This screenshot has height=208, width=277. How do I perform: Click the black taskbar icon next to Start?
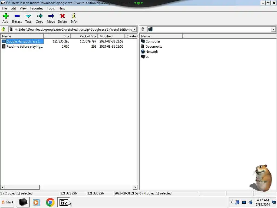(23, 202)
